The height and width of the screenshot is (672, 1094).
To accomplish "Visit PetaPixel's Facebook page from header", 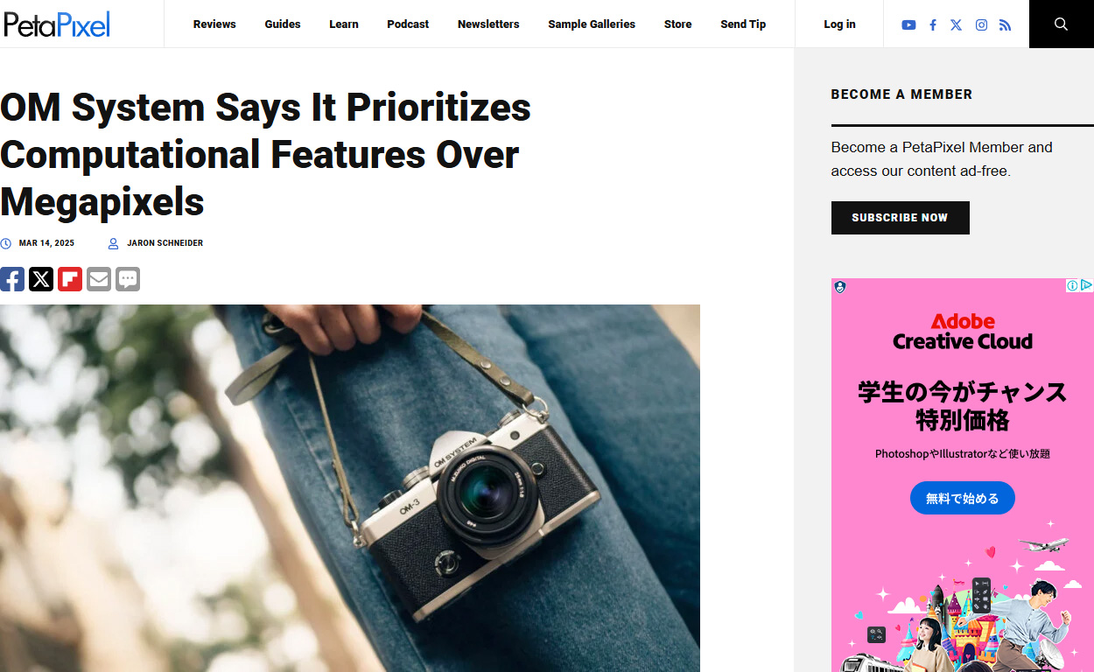I will coord(933,24).
